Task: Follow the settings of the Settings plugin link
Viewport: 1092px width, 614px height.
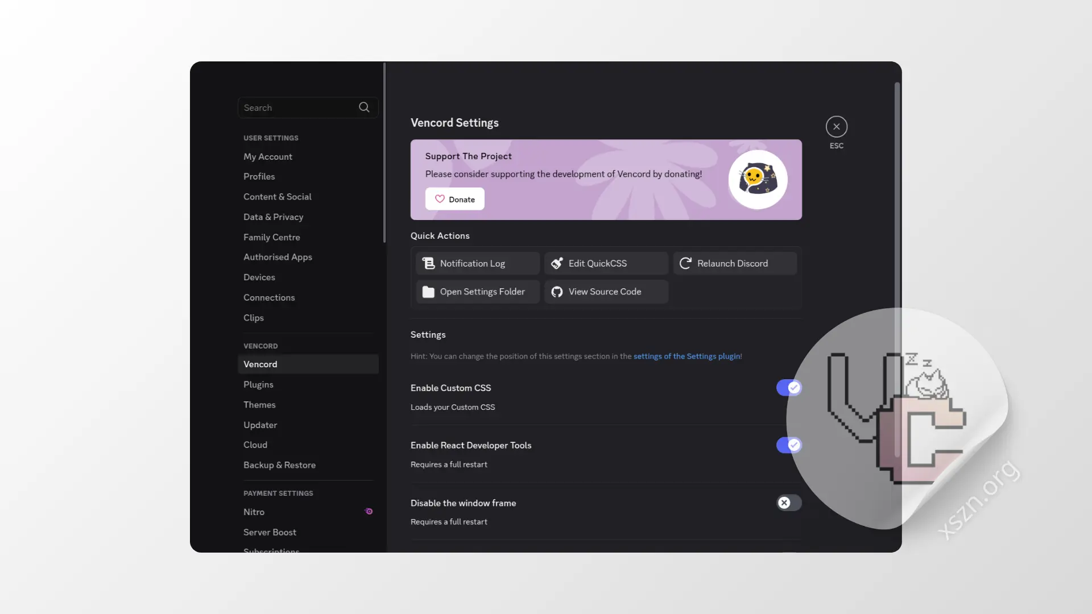Action: click(x=686, y=356)
